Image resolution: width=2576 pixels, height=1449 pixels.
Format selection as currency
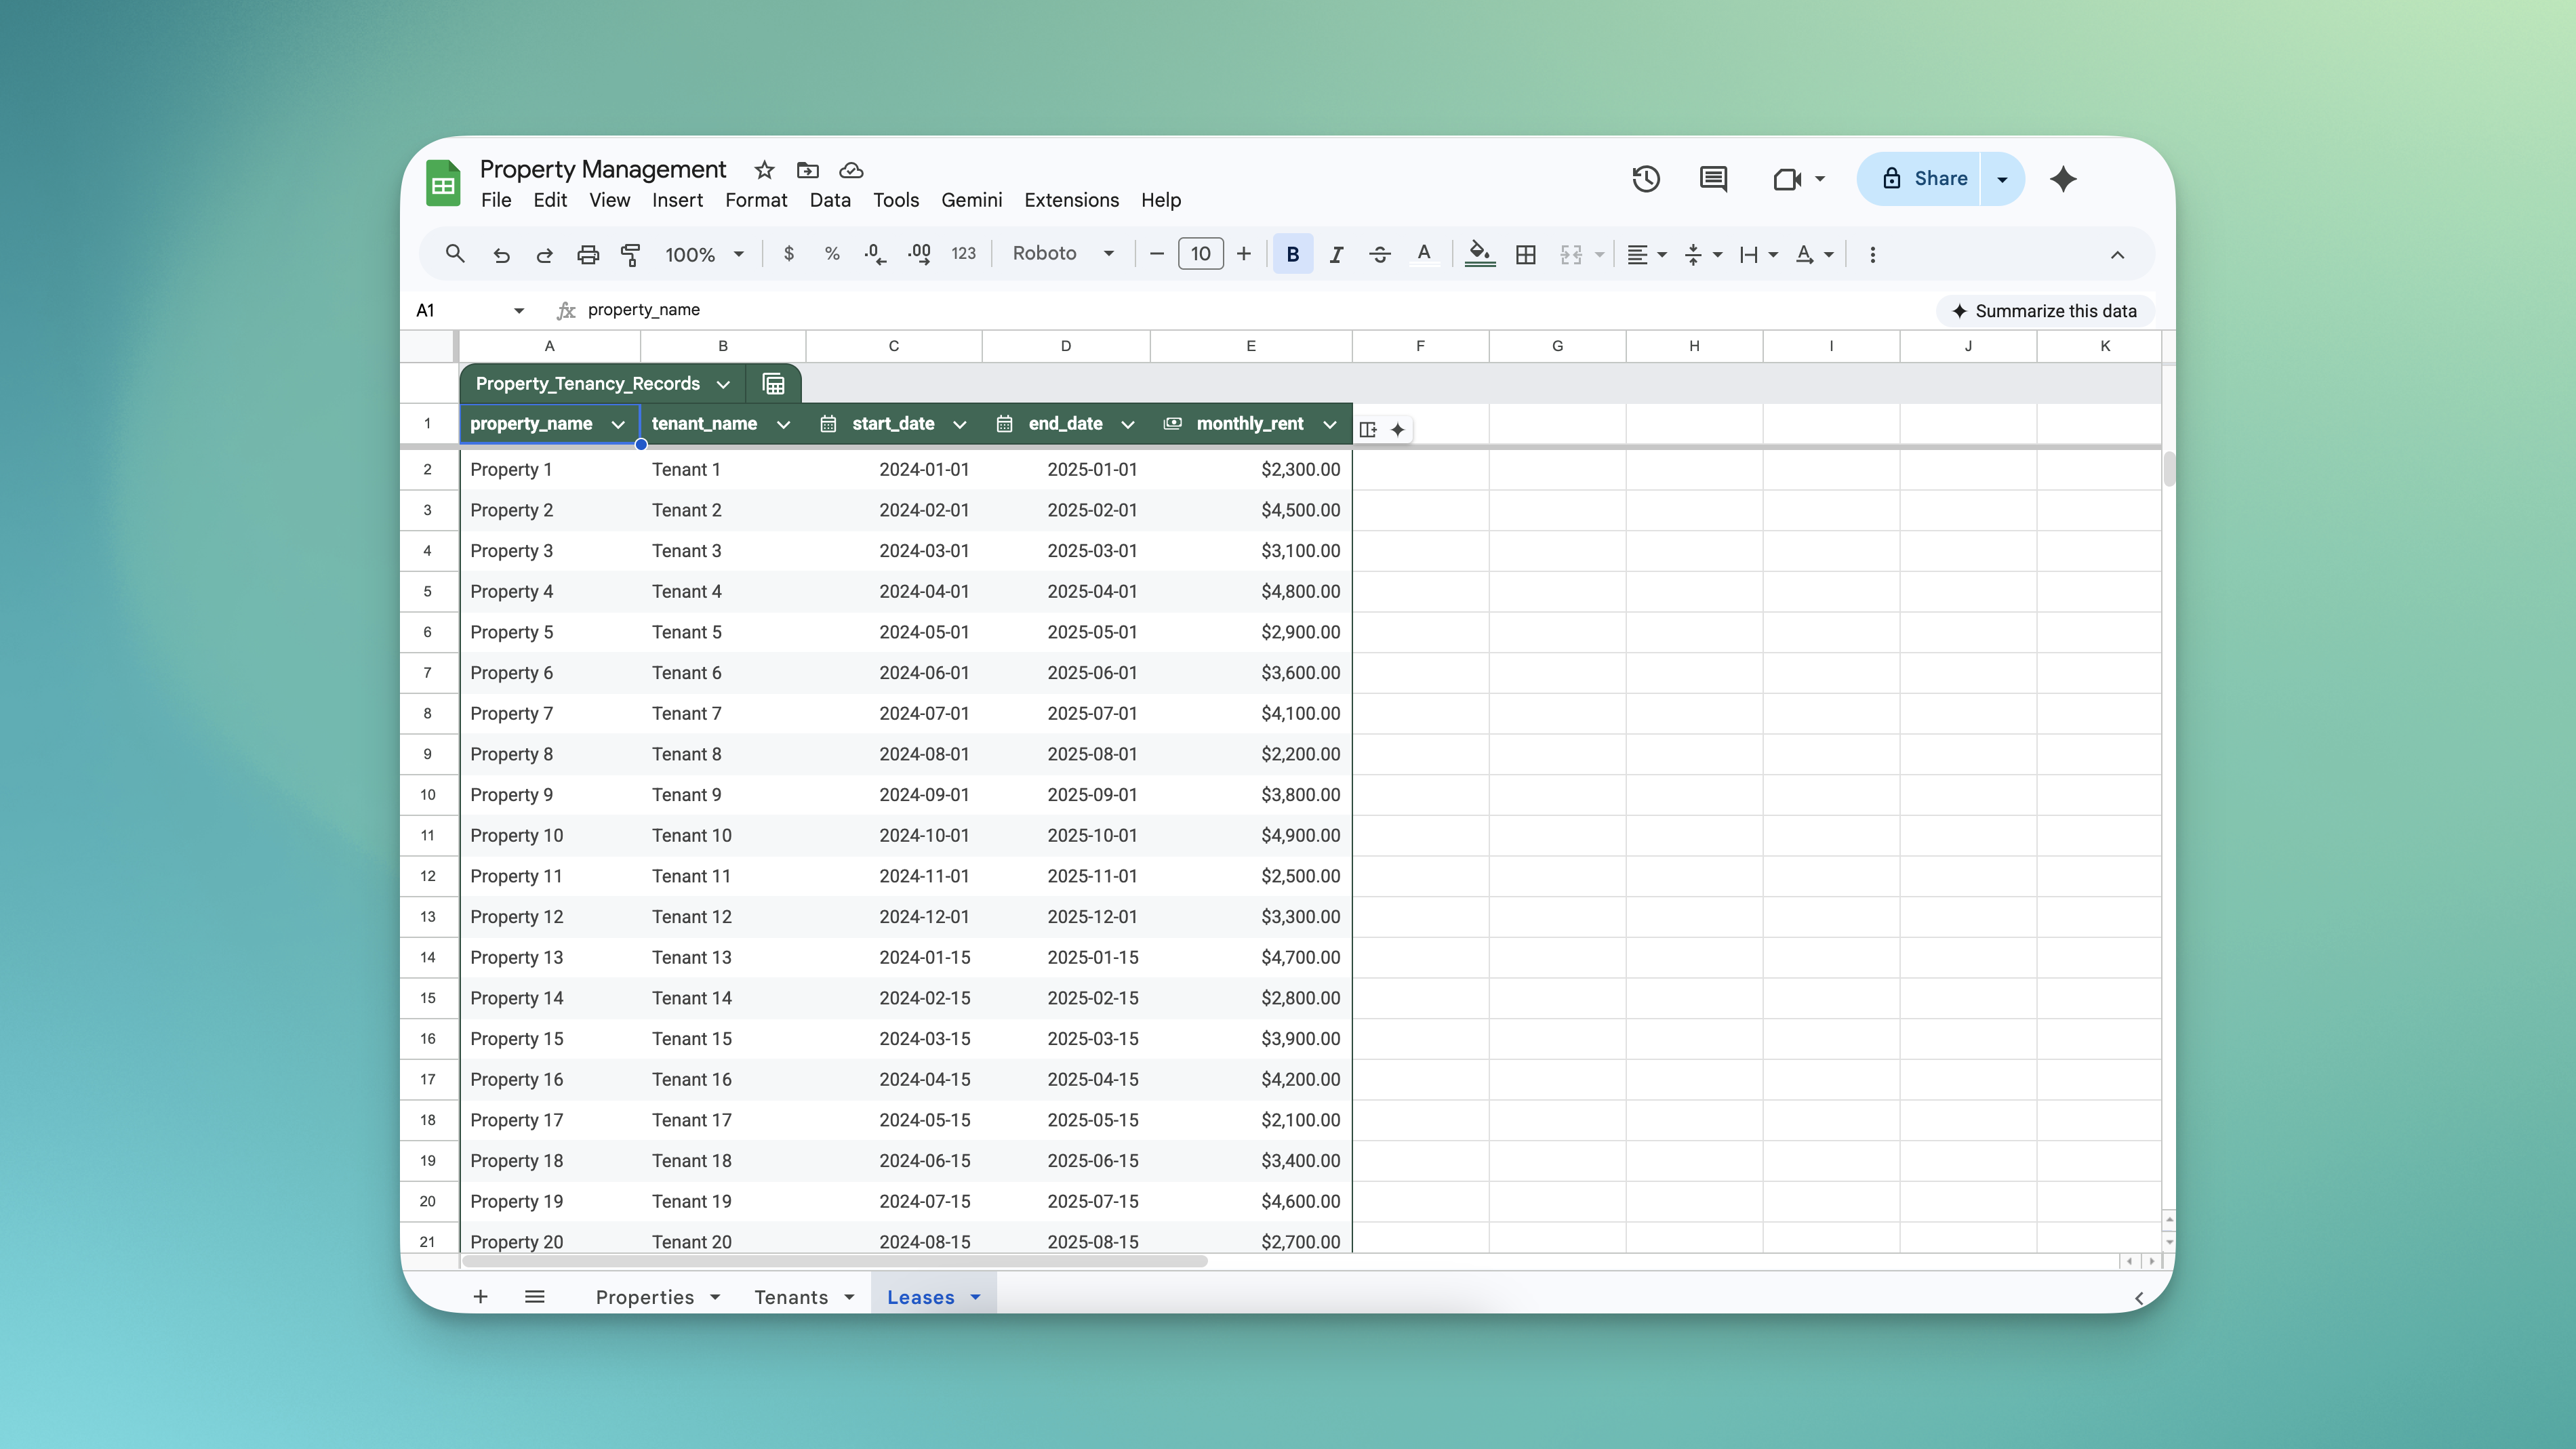788,254
